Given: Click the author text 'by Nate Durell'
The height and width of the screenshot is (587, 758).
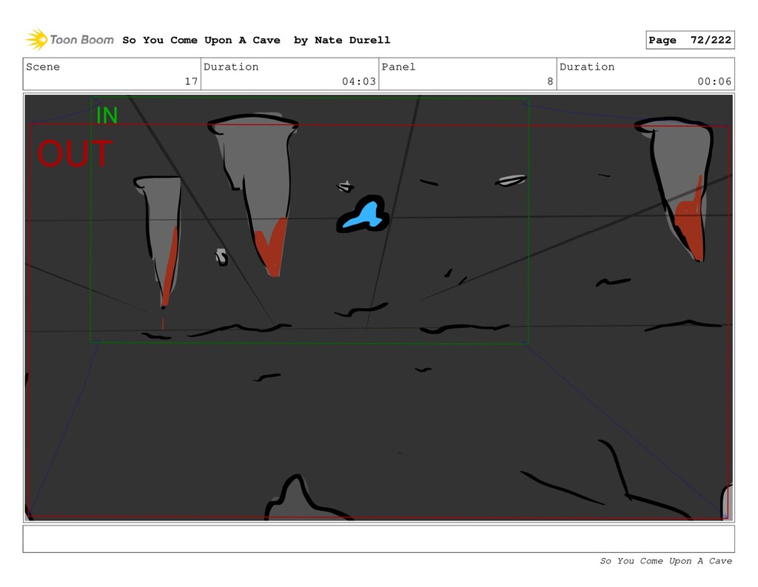Looking at the screenshot, I should point(342,40).
